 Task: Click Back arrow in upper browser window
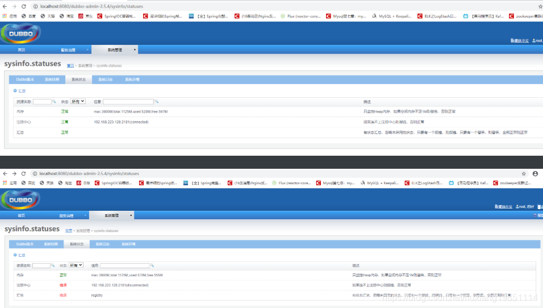pyautogui.click(x=5, y=6)
